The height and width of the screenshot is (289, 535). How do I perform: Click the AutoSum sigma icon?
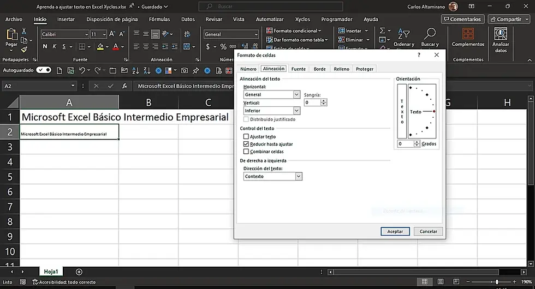(x=382, y=31)
